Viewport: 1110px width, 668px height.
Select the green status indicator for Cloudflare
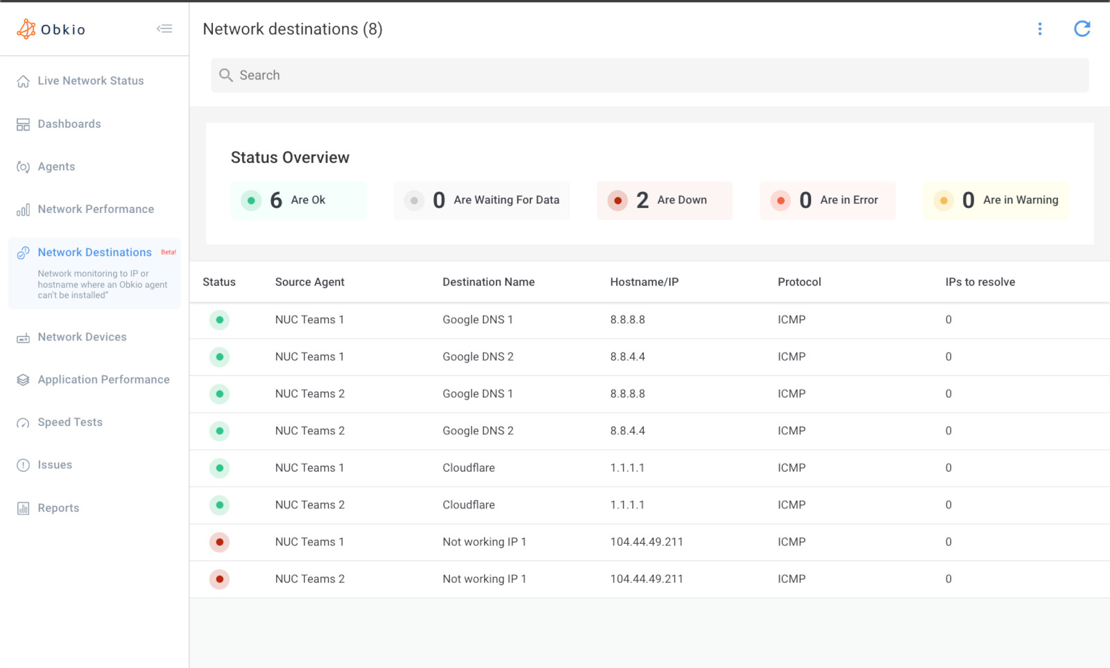click(x=219, y=468)
